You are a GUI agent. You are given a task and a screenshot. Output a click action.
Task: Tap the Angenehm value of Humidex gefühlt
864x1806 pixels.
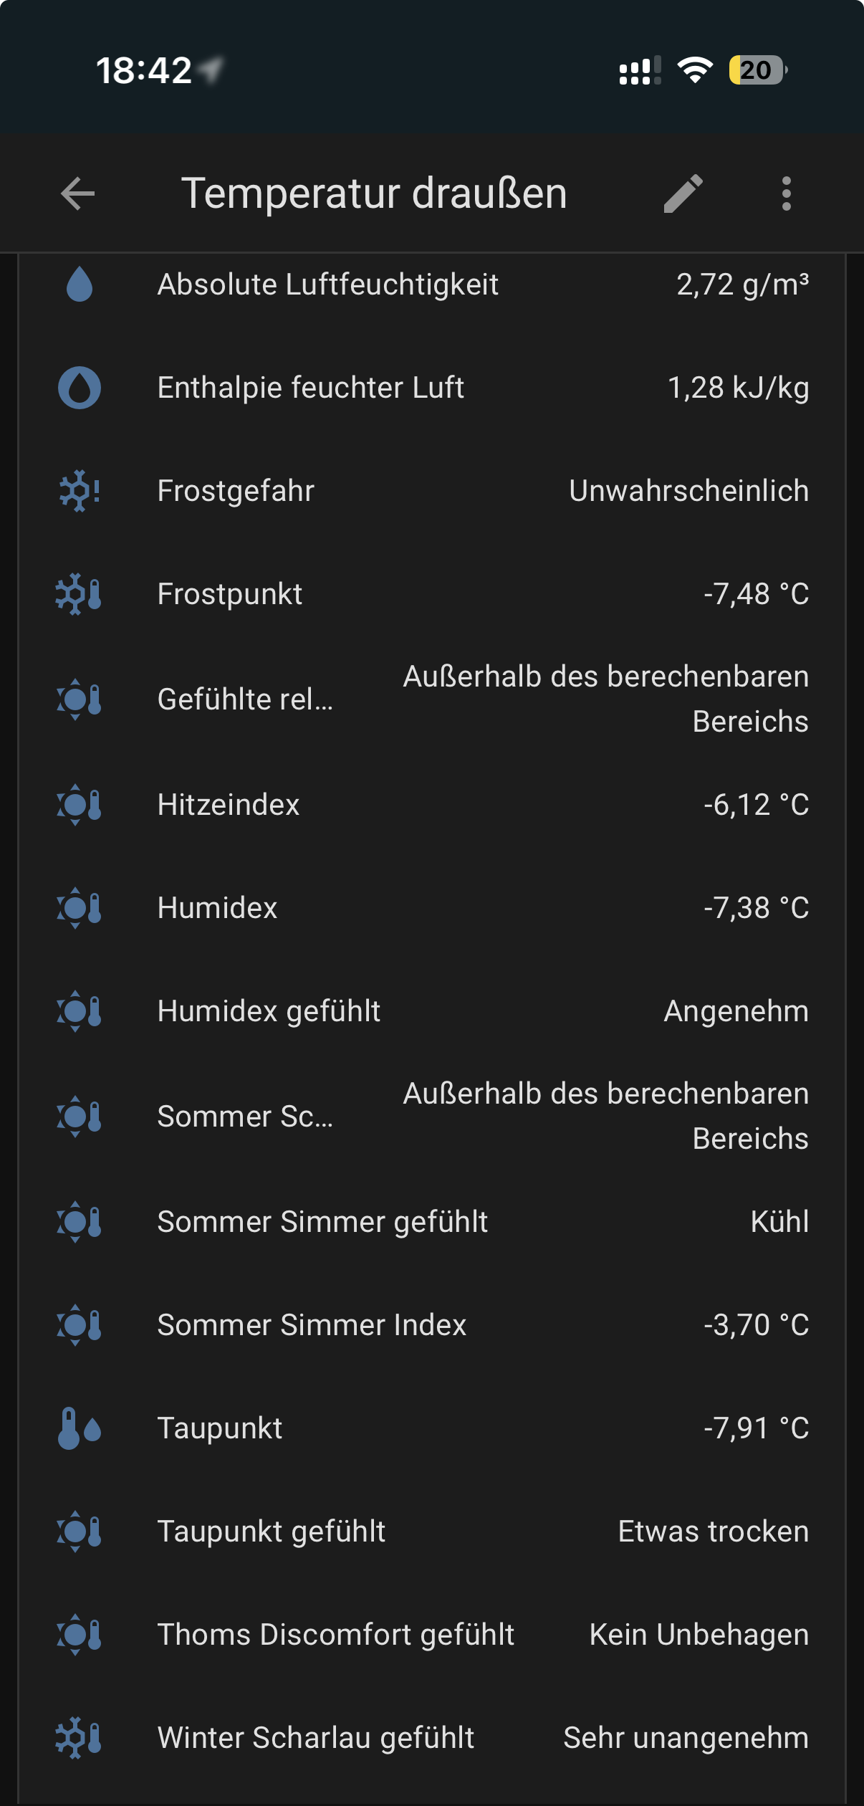[736, 1011]
